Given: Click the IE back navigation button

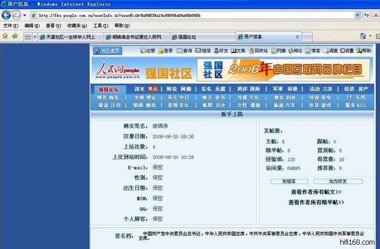Looking at the screenshot, I should [x=7, y=15].
